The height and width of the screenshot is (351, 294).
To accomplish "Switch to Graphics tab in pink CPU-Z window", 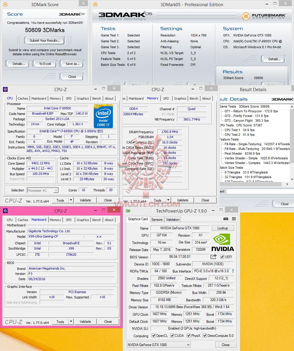I will tap(83, 220).
